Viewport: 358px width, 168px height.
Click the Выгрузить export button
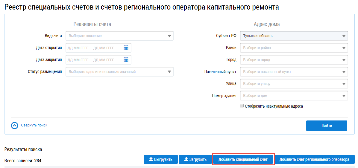pos(160,159)
